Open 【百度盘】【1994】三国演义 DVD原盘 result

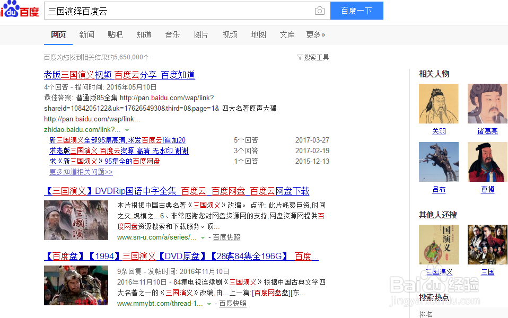(181, 257)
